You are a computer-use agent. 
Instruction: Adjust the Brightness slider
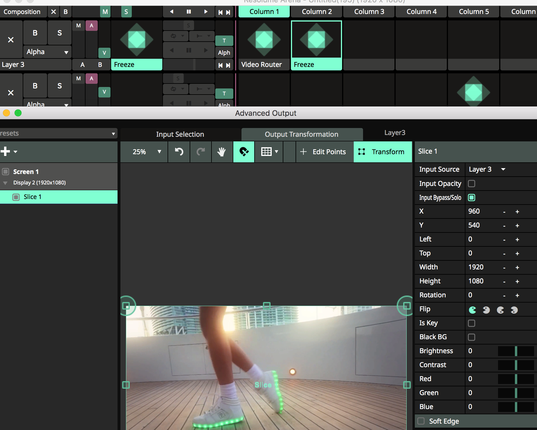(516, 351)
